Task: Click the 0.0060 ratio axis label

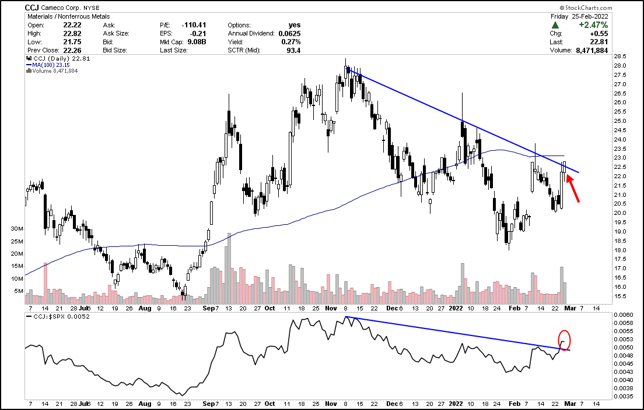Action: [x=624, y=315]
